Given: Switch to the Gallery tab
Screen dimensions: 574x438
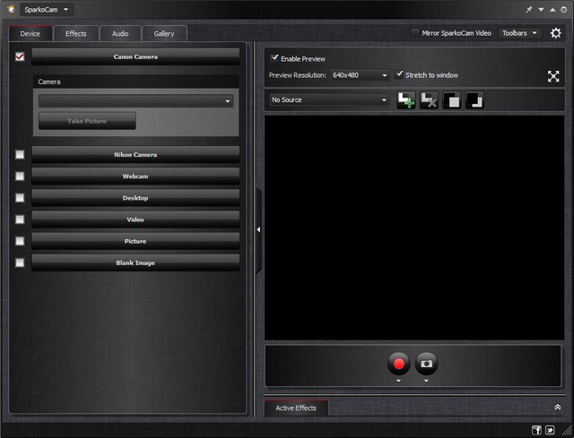Looking at the screenshot, I should [x=164, y=34].
